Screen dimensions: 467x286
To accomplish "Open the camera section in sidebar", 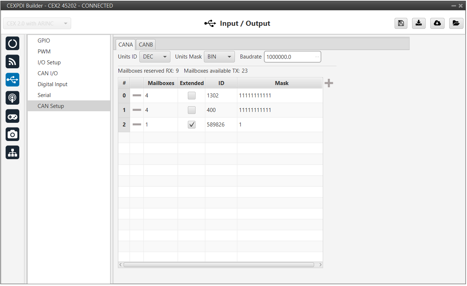I will tap(12, 134).
